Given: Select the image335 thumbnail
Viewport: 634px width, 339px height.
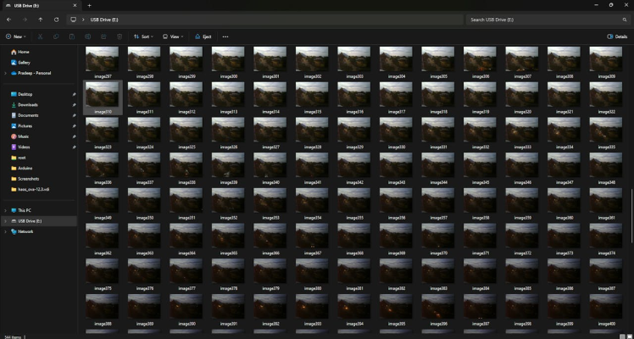Looking at the screenshot, I should click(606, 130).
